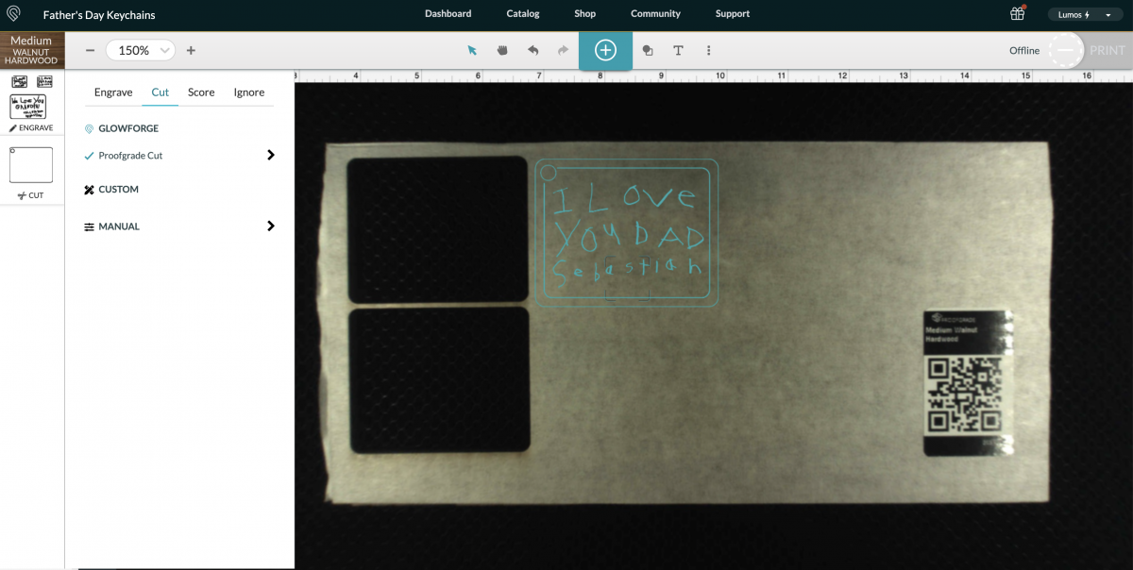Switch to the Ignore tab
The height and width of the screenshot is (570, 1133).
249,92
